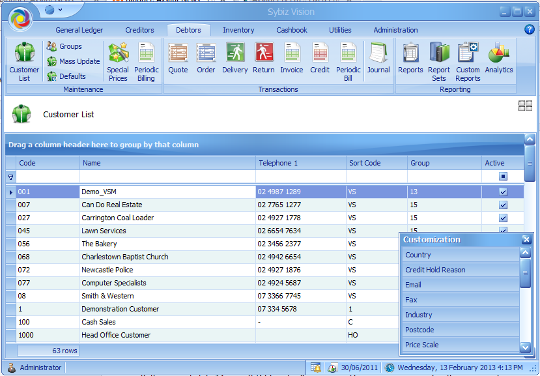Toggle Active checkbox for Can Do Real Estate
The width and height of the screenshot is (540, 376).
(x=503, y=205)
